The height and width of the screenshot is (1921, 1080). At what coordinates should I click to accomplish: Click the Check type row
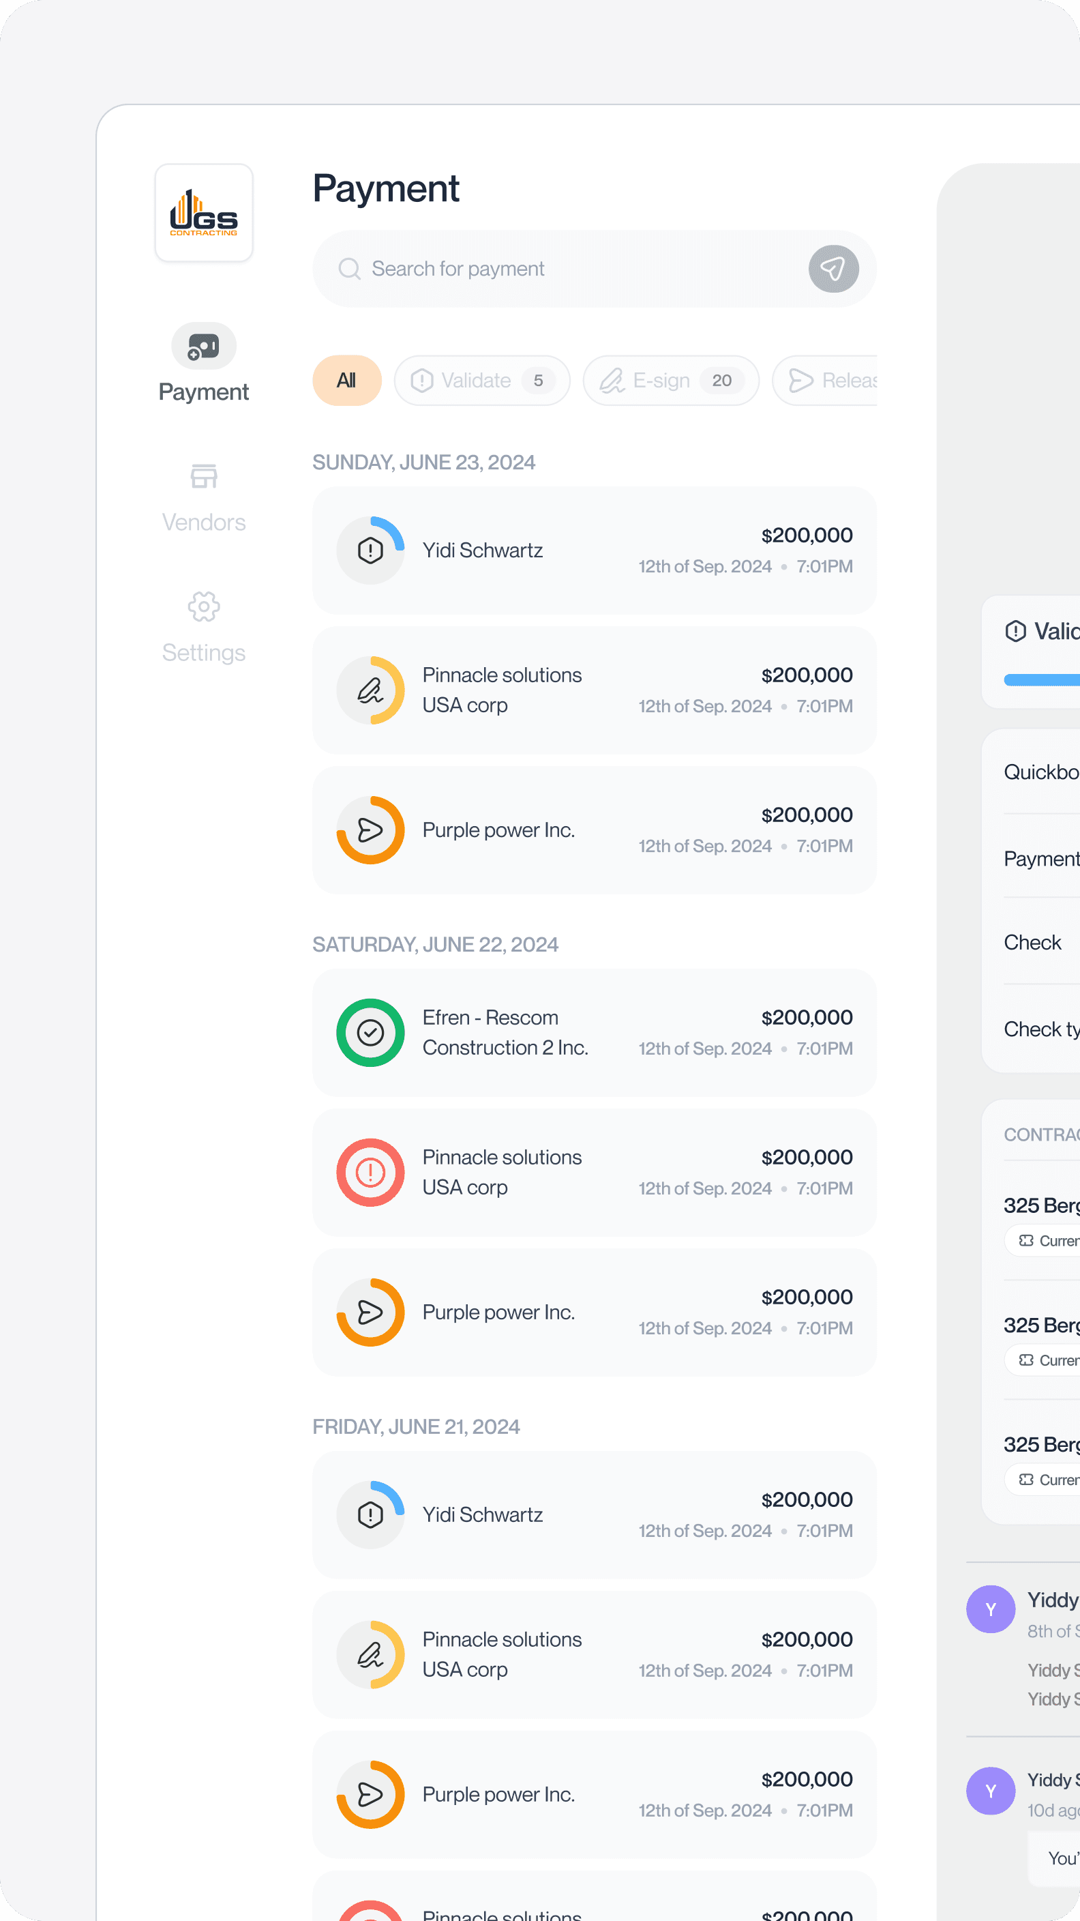tap(1042, 1029)
